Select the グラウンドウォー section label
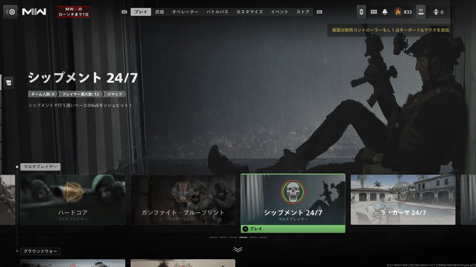This screenshot has height=267, width=476. pos(40,251)
